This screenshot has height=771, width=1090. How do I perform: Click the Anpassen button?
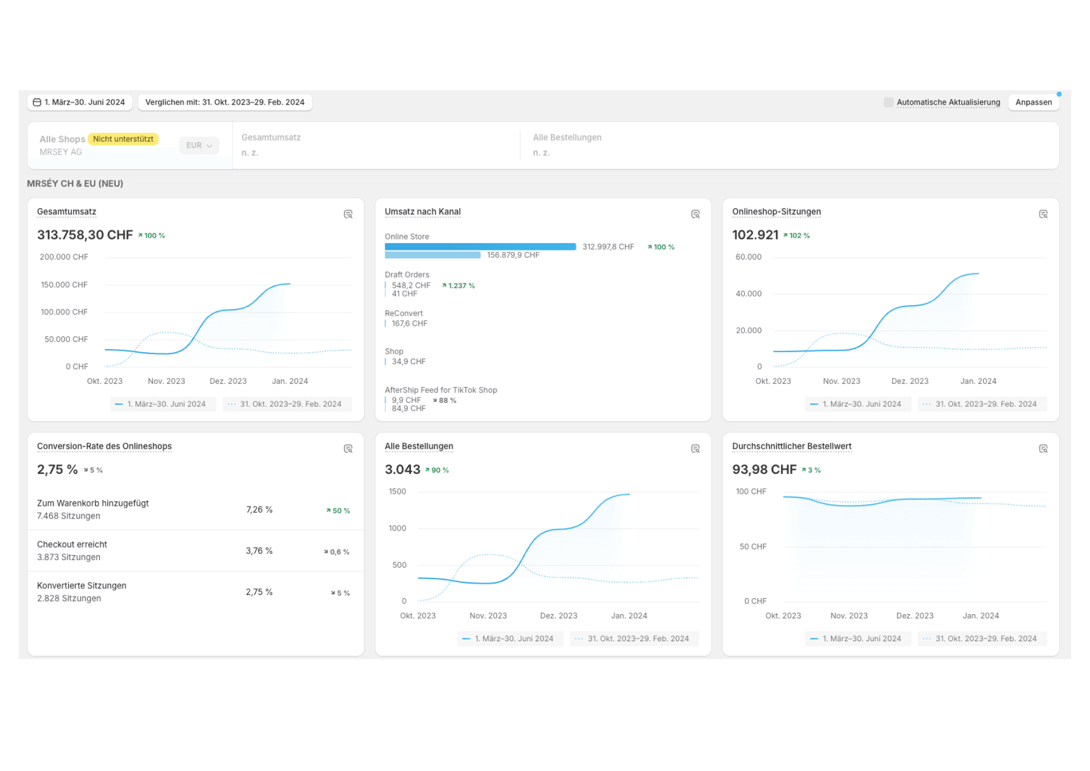[1033, 102]
